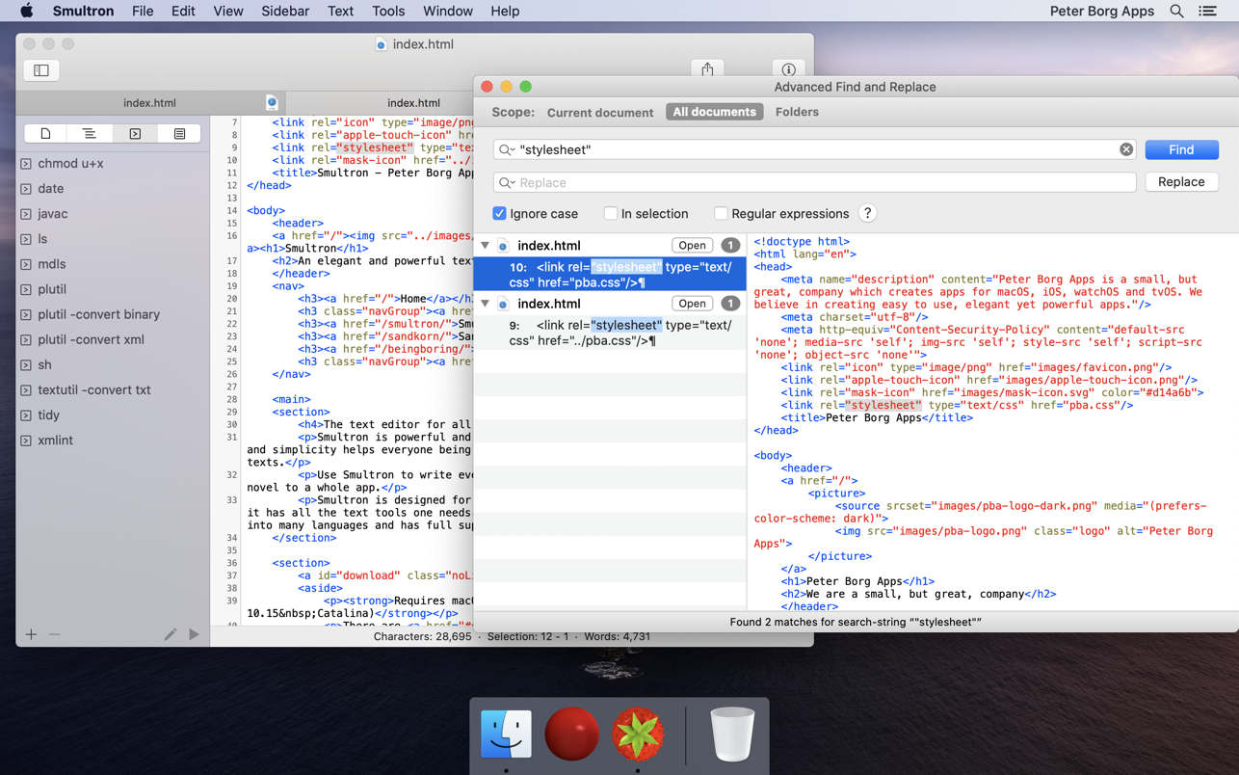This screenshot has width=1239, height=775.
Task: Click into the "stylesheet" search field
Action: coord(814,149)
